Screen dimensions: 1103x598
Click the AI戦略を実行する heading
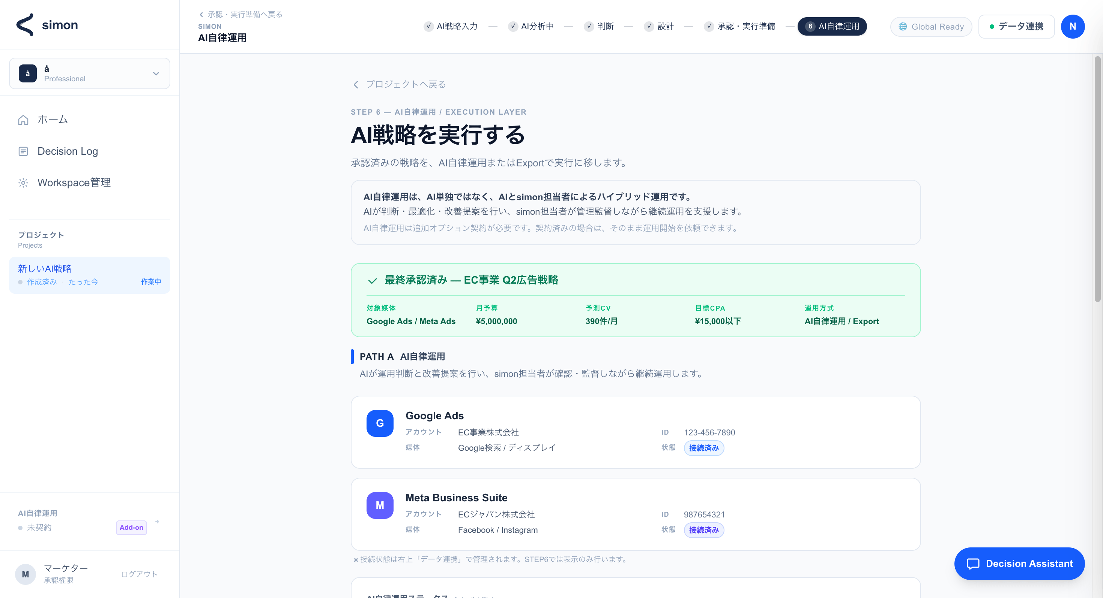[438, 135]
